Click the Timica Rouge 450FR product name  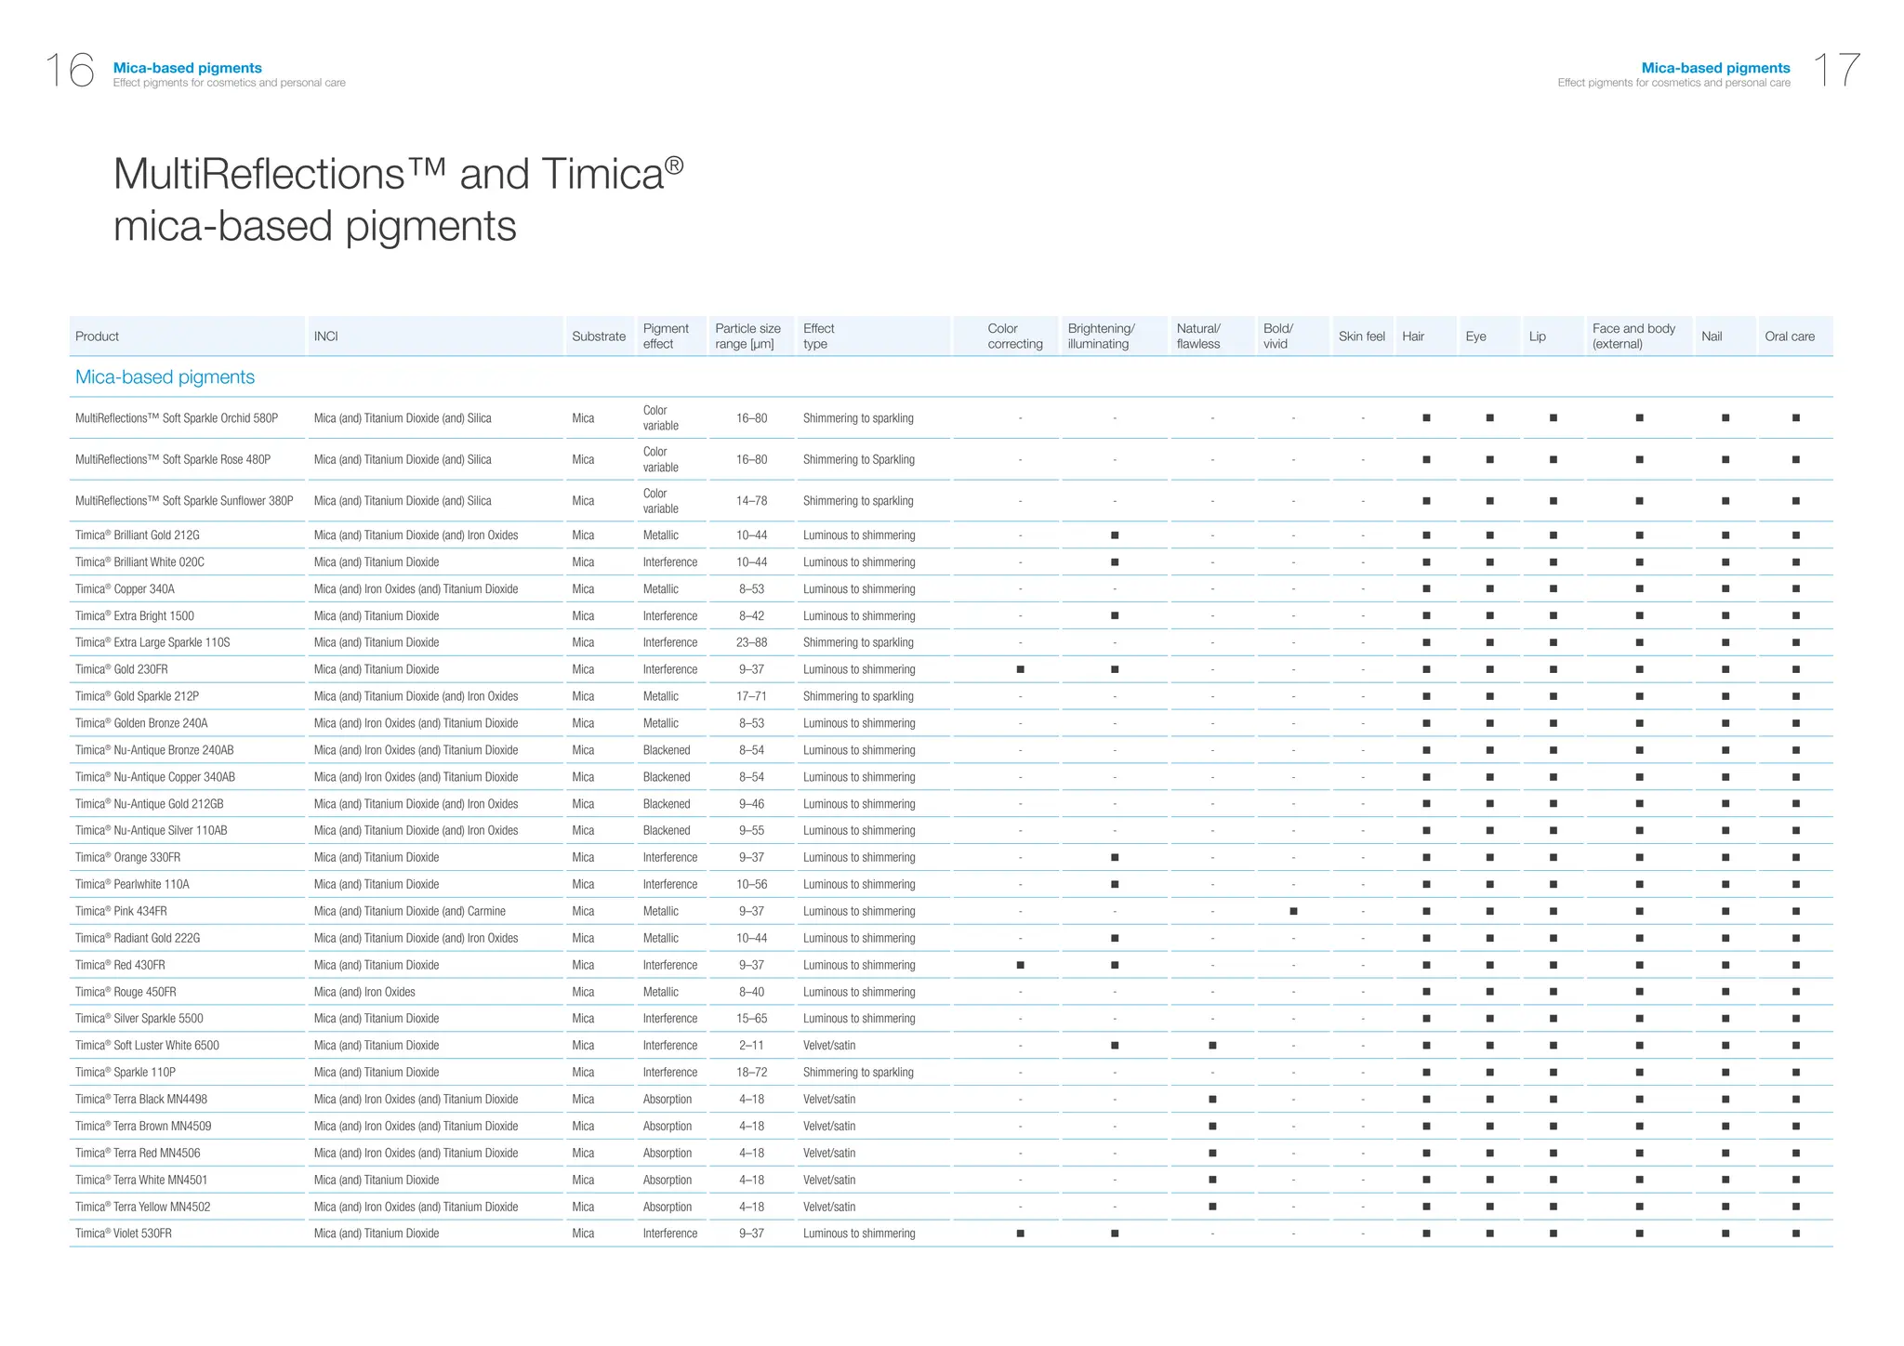[x=126, y=992]
